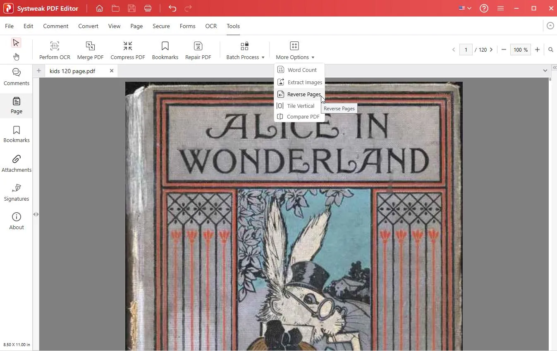The width and height of the screenshot is (557, 351).
Task: Expand the right side panel chevrons
Action: (554, 67)
